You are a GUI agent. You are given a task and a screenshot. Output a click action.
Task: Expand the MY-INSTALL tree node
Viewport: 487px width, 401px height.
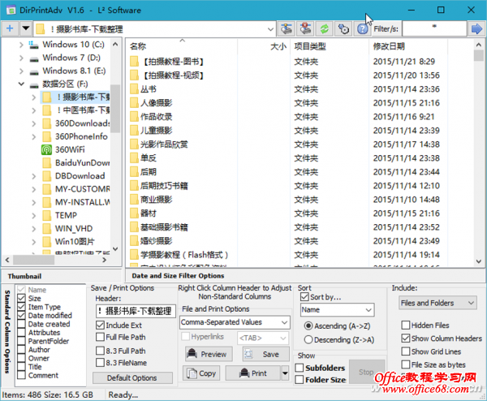point(33,202)
